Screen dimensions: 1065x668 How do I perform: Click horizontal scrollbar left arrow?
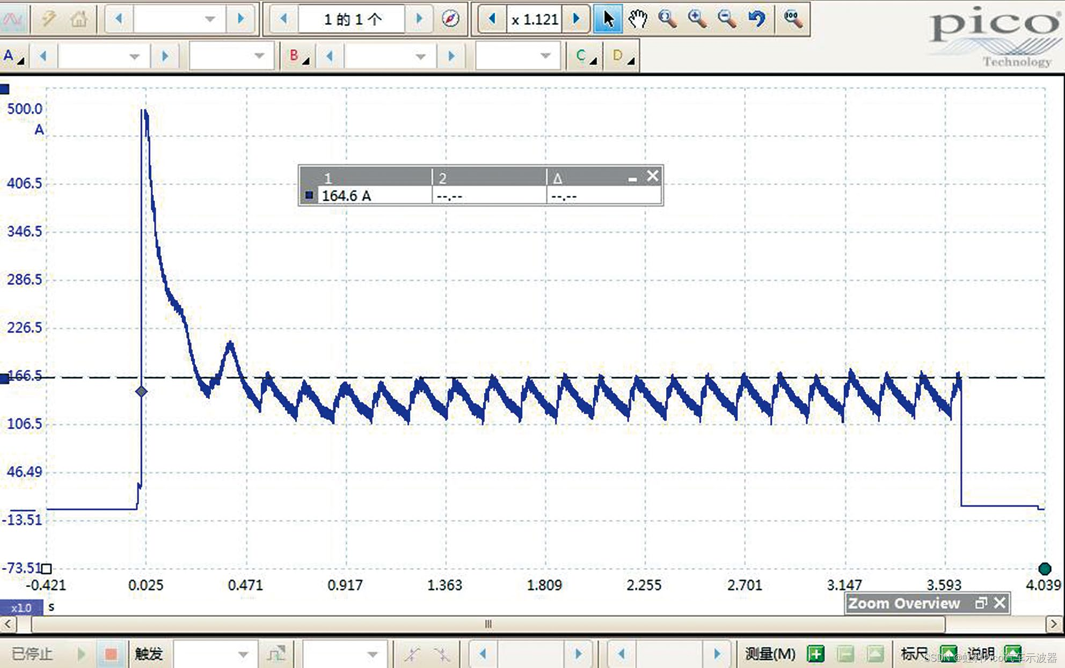8,624
